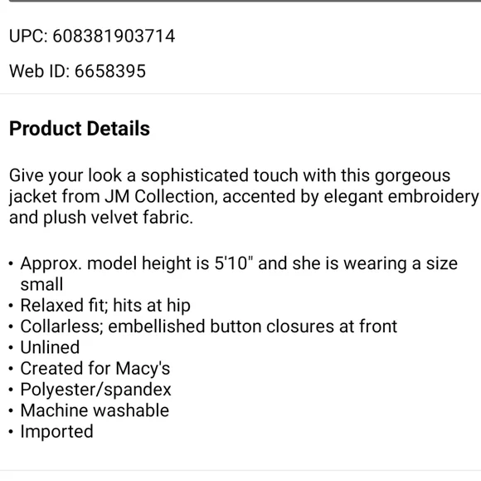
Task: Select the 'Imported' bullet item
Action: point(56,432)
